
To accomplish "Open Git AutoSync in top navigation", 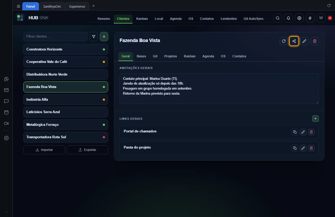I will (x=254, y=19).
